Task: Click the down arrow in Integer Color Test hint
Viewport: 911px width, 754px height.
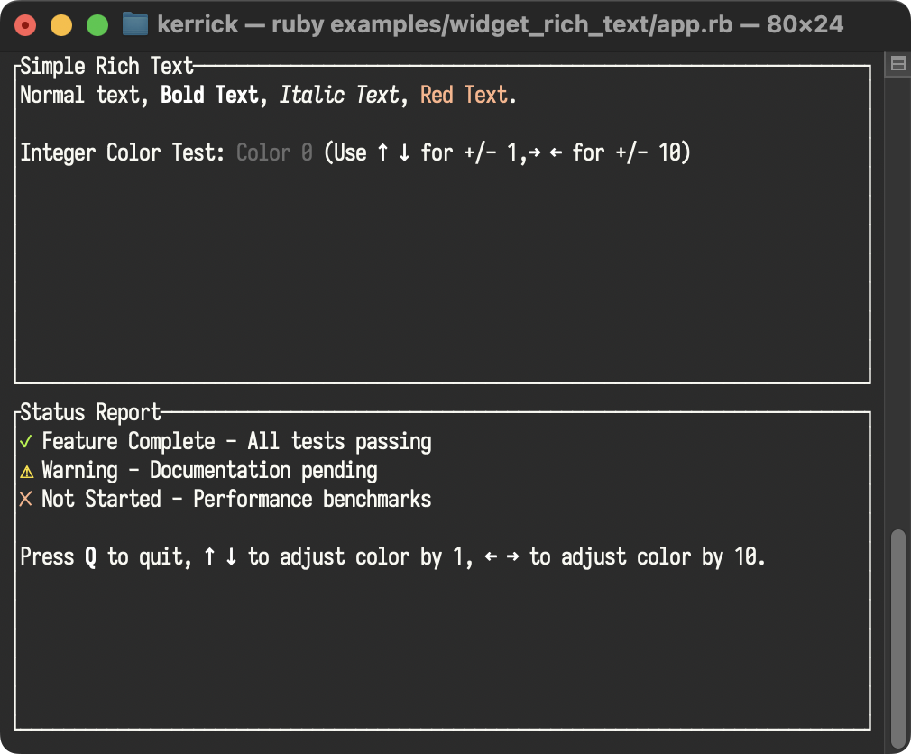Action: coord(404,152)
